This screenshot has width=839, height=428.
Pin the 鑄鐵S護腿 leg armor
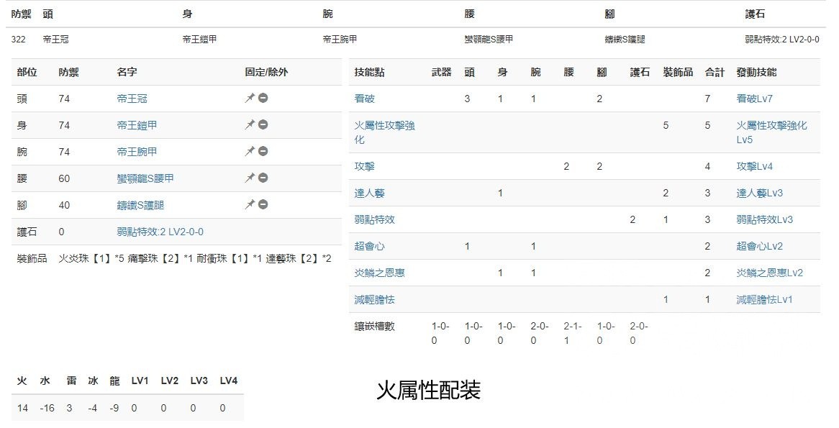(x=250, y=204)
